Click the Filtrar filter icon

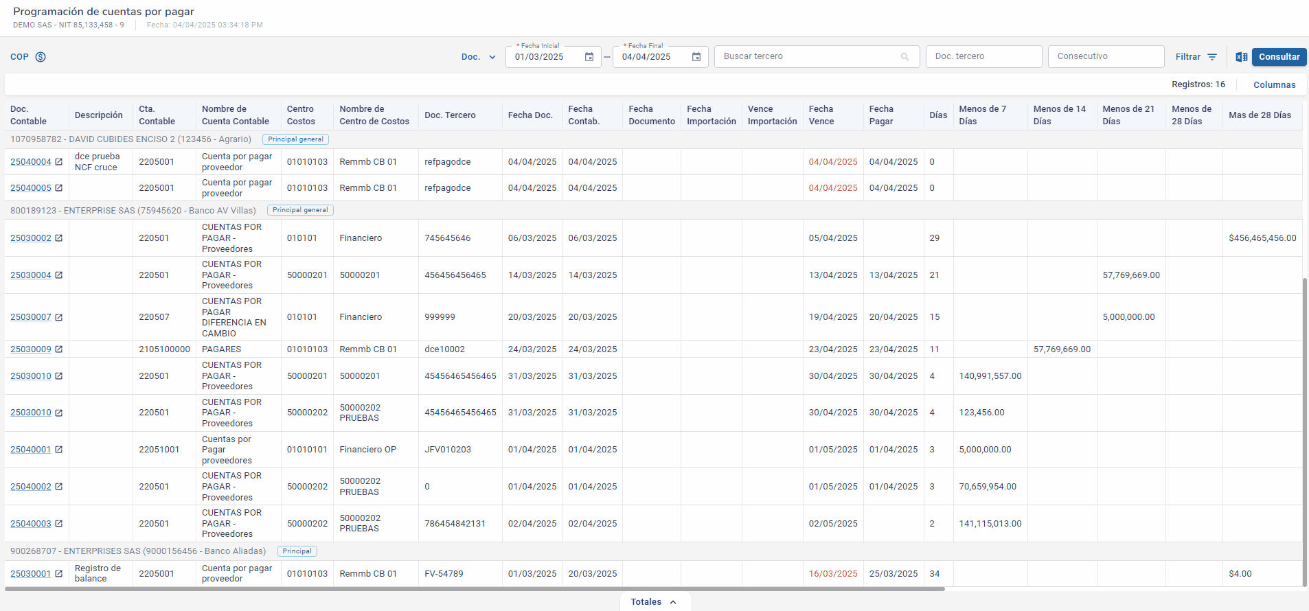[x=1212, y=57]
